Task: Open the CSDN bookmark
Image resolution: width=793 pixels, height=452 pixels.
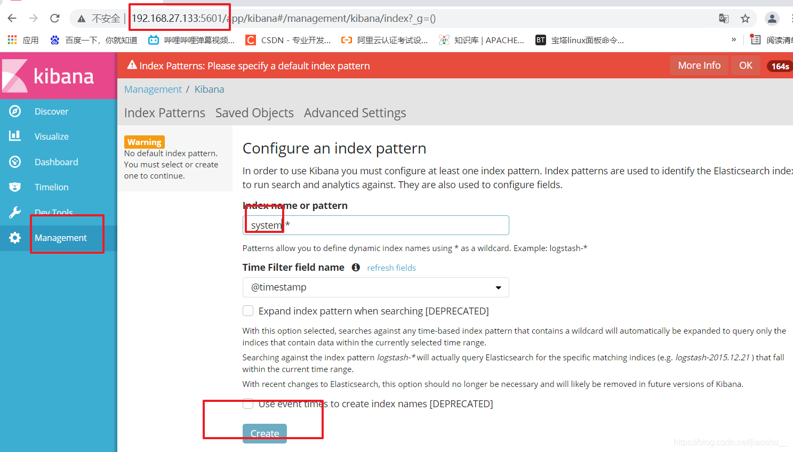Action: pyautogui.click(x=288, y=40)
